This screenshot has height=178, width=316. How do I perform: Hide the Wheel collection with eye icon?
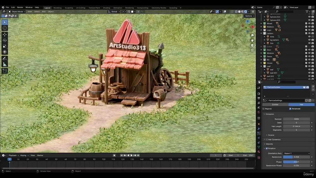[x=309, y=23]
